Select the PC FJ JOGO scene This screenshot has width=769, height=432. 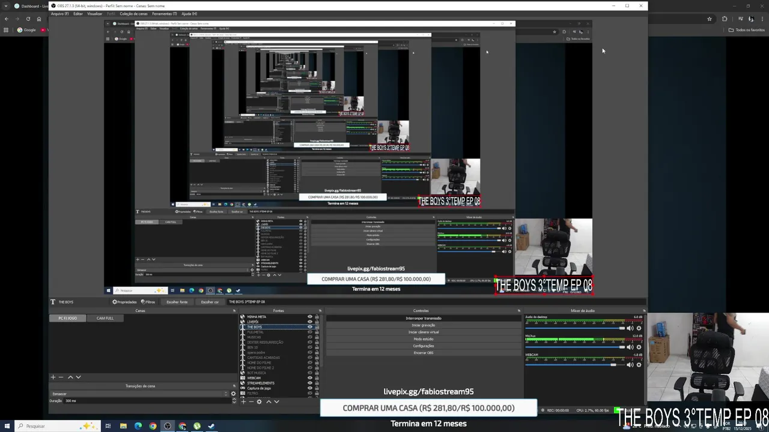(x=67, y=318)
